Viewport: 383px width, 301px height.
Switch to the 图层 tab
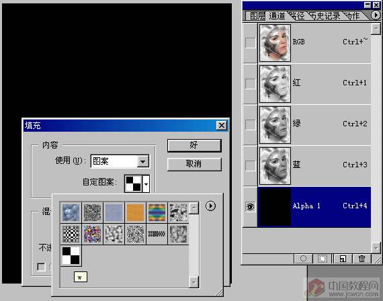point(257,16)
